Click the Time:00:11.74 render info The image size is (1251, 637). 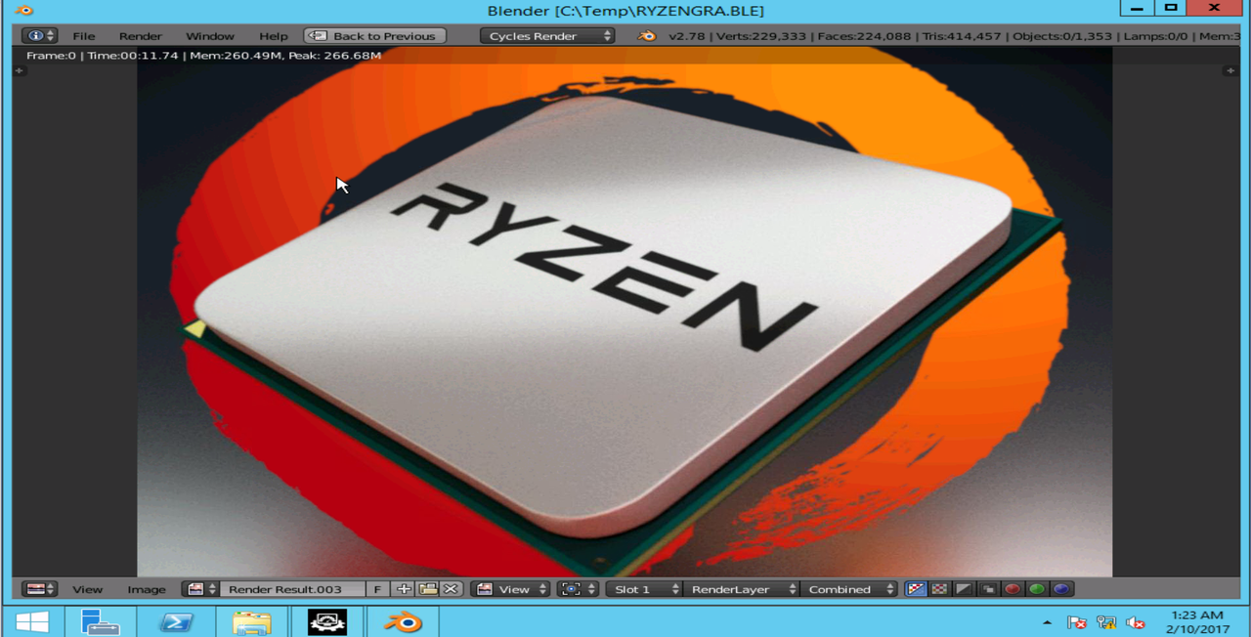133,56
